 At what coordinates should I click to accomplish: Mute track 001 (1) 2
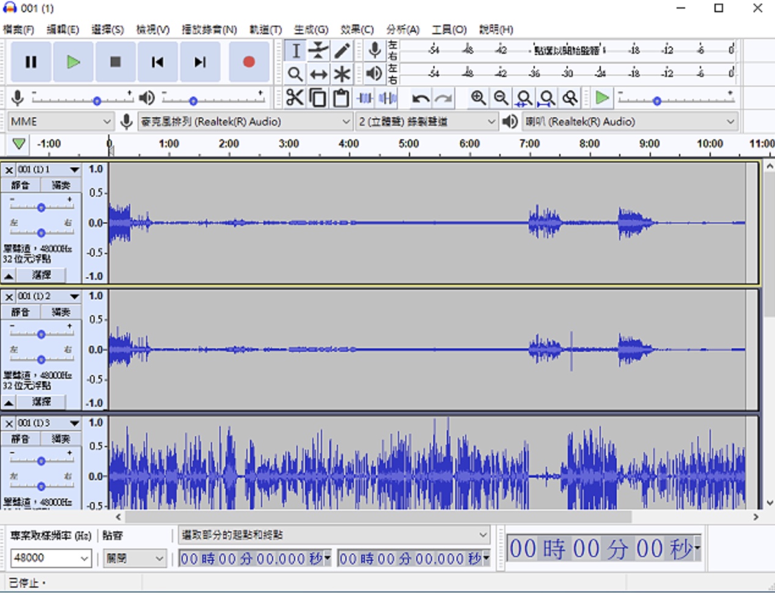pyautogui.click(x=20, y=312)
